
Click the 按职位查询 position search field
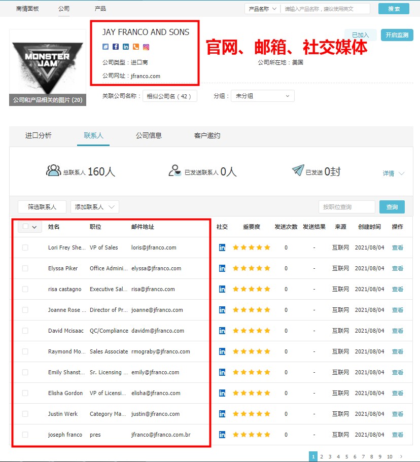tap(346, 207)
